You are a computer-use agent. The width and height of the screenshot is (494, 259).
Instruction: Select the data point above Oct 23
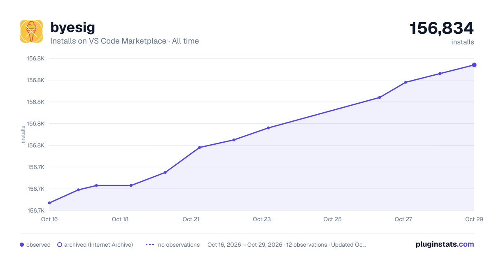coord(268,128)
